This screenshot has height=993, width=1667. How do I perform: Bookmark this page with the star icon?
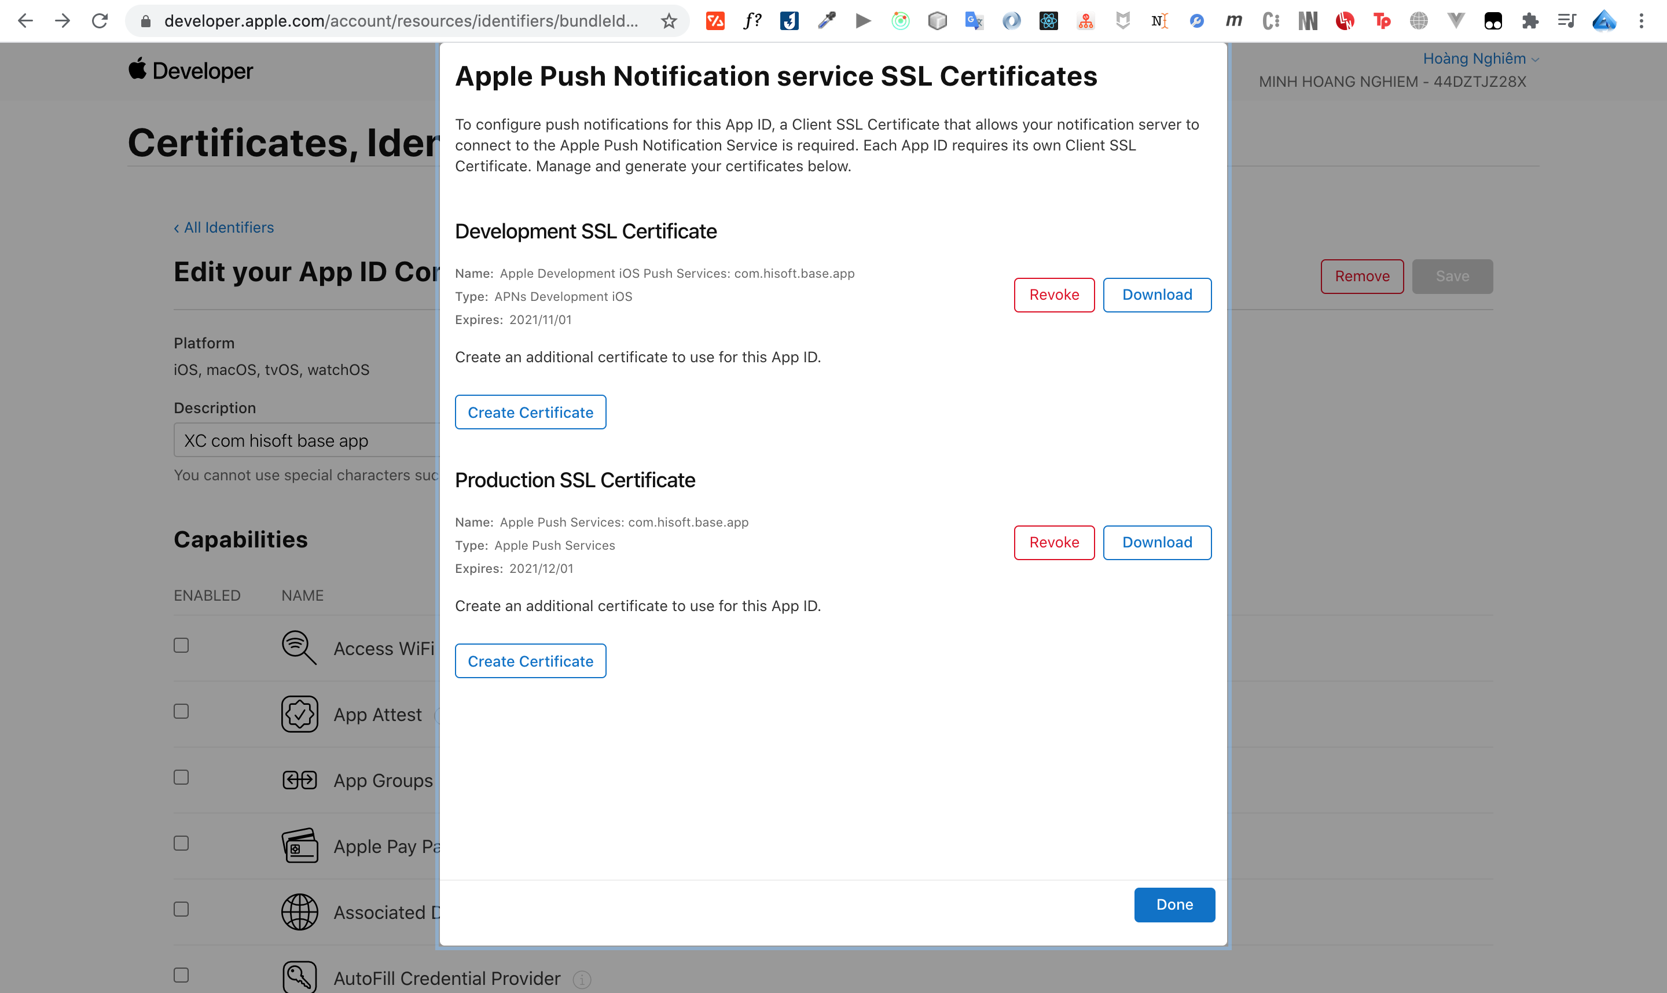669,21
